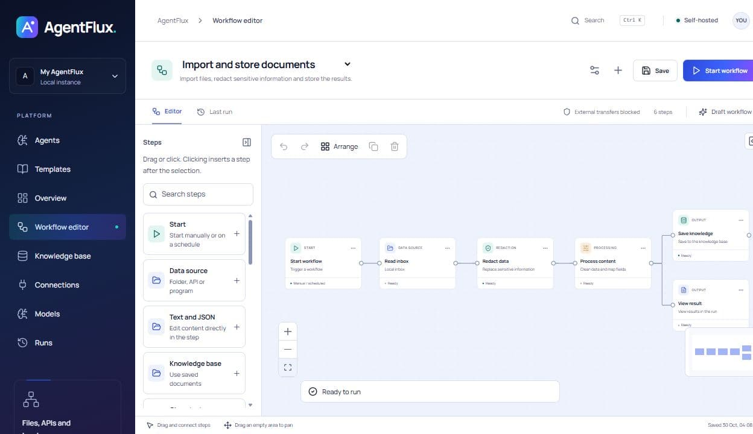The height and width of the screenshot is (434, 753).
Task: Open workflow settings sliders icon
Action: 594,71
